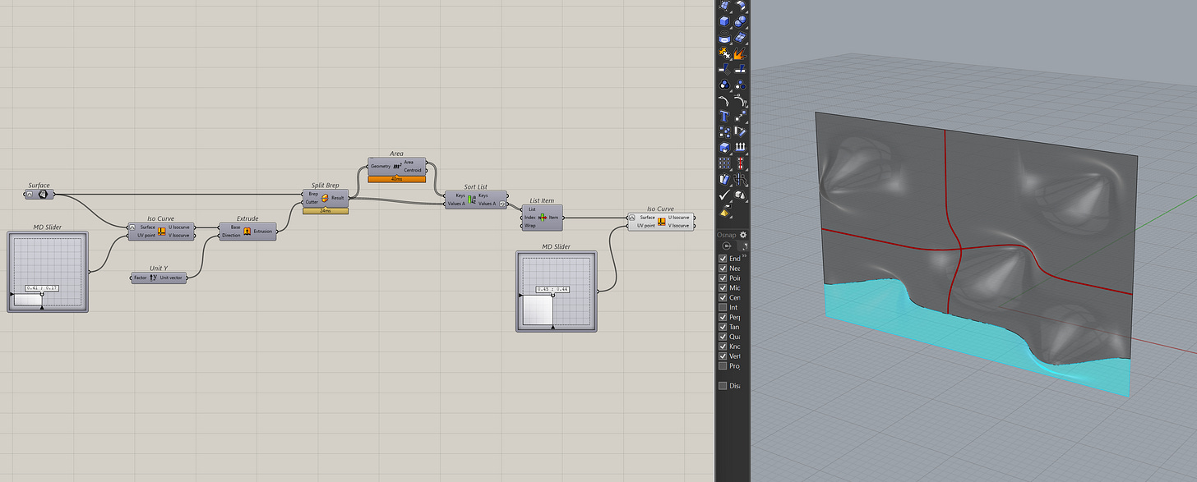Enable the Int osnap checkbox

point(723,308)
